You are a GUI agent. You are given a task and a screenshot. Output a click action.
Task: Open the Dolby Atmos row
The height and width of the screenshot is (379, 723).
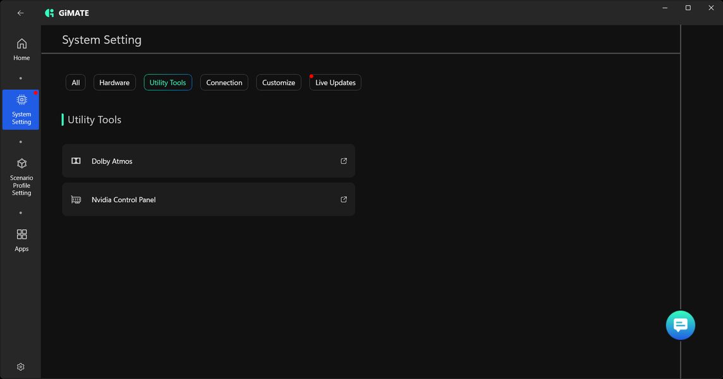pyautogui.click(x=209, y=161)
